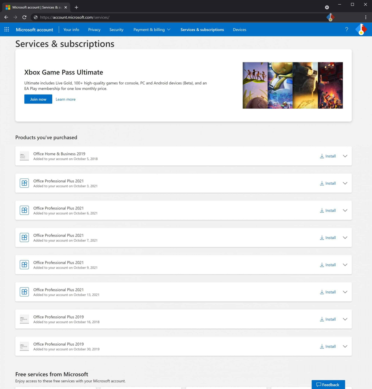Open the Privacy section
The image size is (372, 389).
[x=94, y=30]
